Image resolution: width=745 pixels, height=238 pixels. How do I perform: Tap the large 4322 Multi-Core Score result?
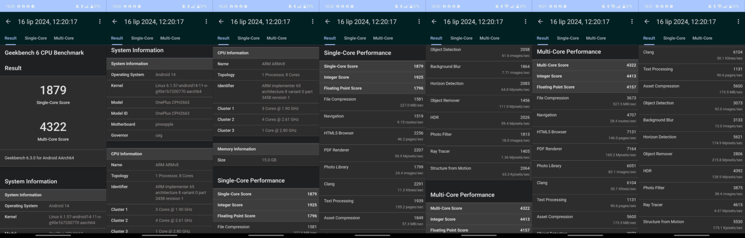(53, 130)
